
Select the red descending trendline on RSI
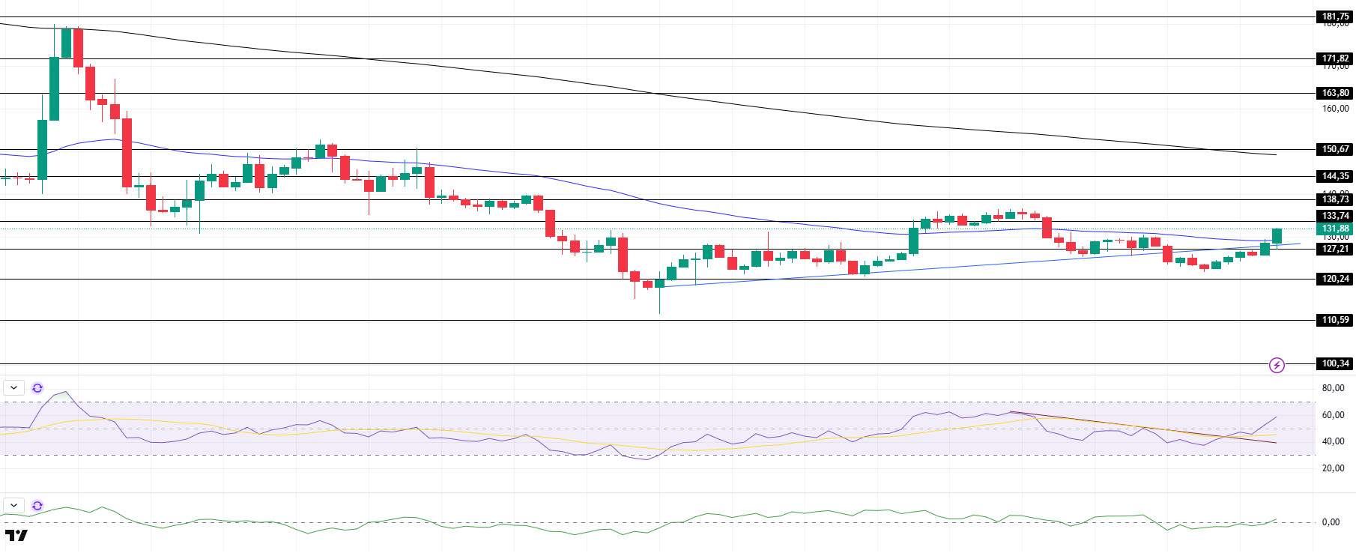coord(1142,427)
